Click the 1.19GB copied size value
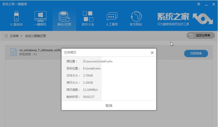This screenshot has width=218, height=127. 88,83
